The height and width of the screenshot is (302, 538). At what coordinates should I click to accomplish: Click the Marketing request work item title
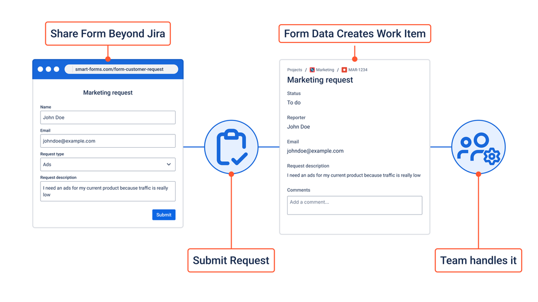[320, 80]
